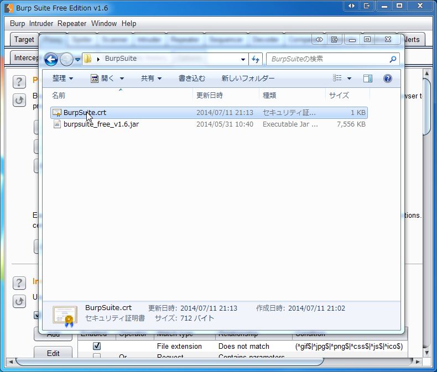Viewport: 437px width, 372px height.
Task: Toggle the Or Request rule checkbox
Action: pos(97,355)
